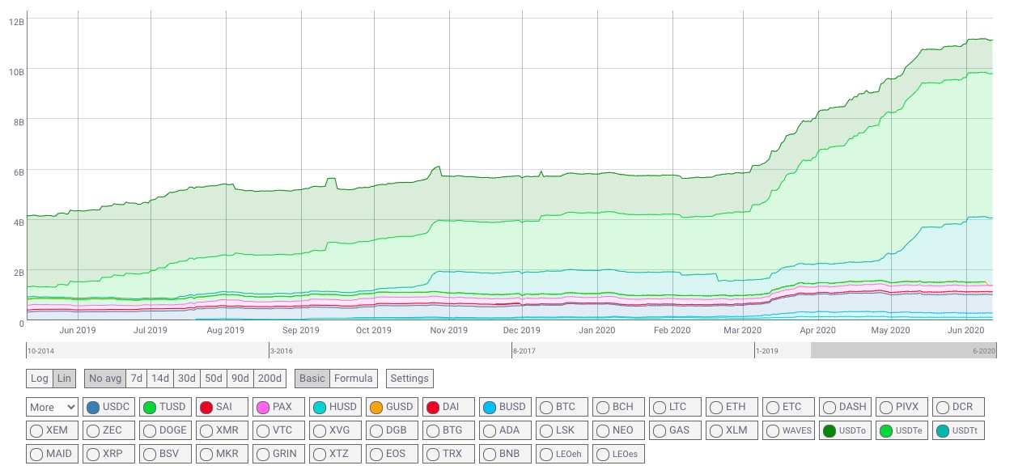Switch to Formula mode
This screenshot has width=1014, height=474.
(x=354, y=379)
